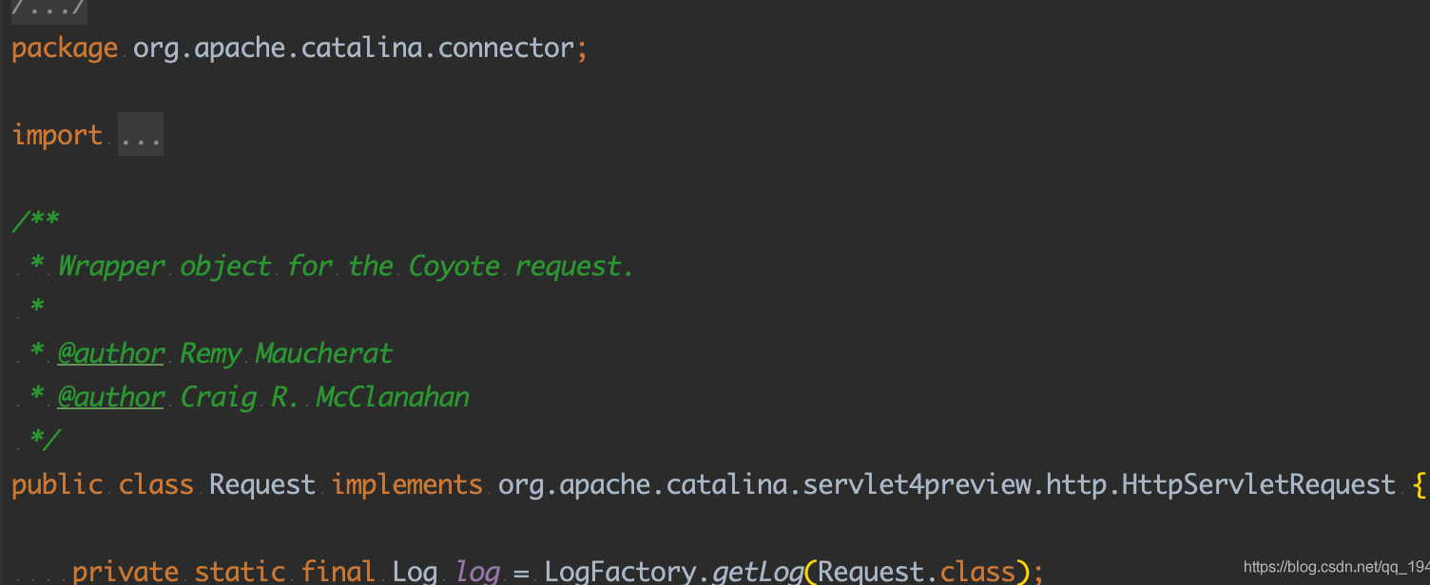1430x585 pixels.
Task: Click the import keyword
Action: (57, 135)
